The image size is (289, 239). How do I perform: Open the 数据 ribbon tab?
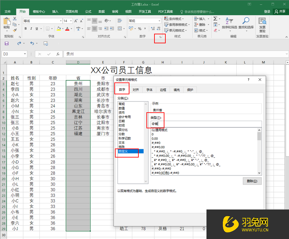click(101, 12)
